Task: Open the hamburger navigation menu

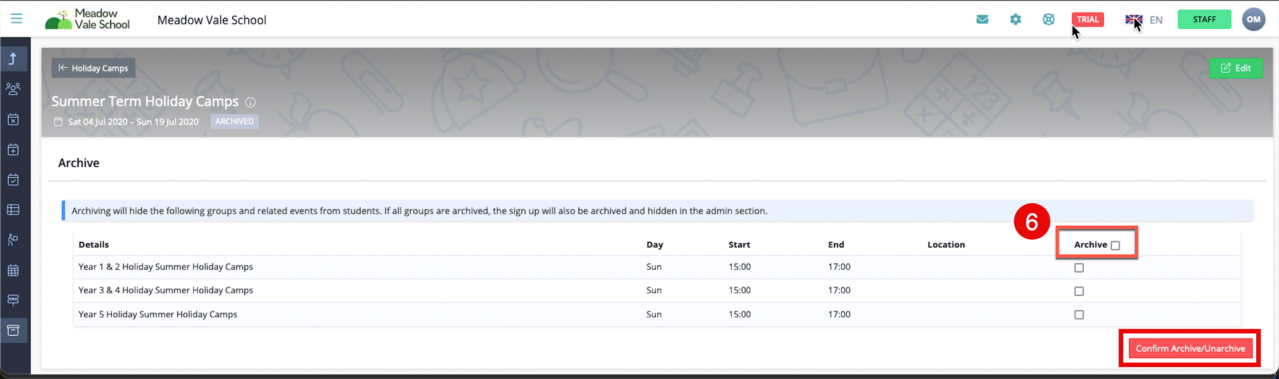Action: pos(16,19)
